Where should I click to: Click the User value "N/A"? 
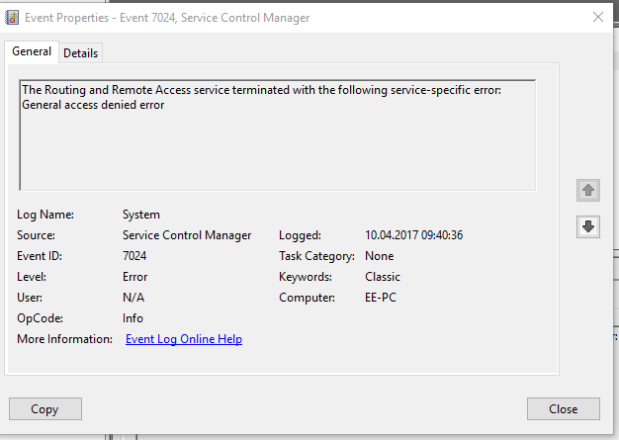click(x=133, y=298)
